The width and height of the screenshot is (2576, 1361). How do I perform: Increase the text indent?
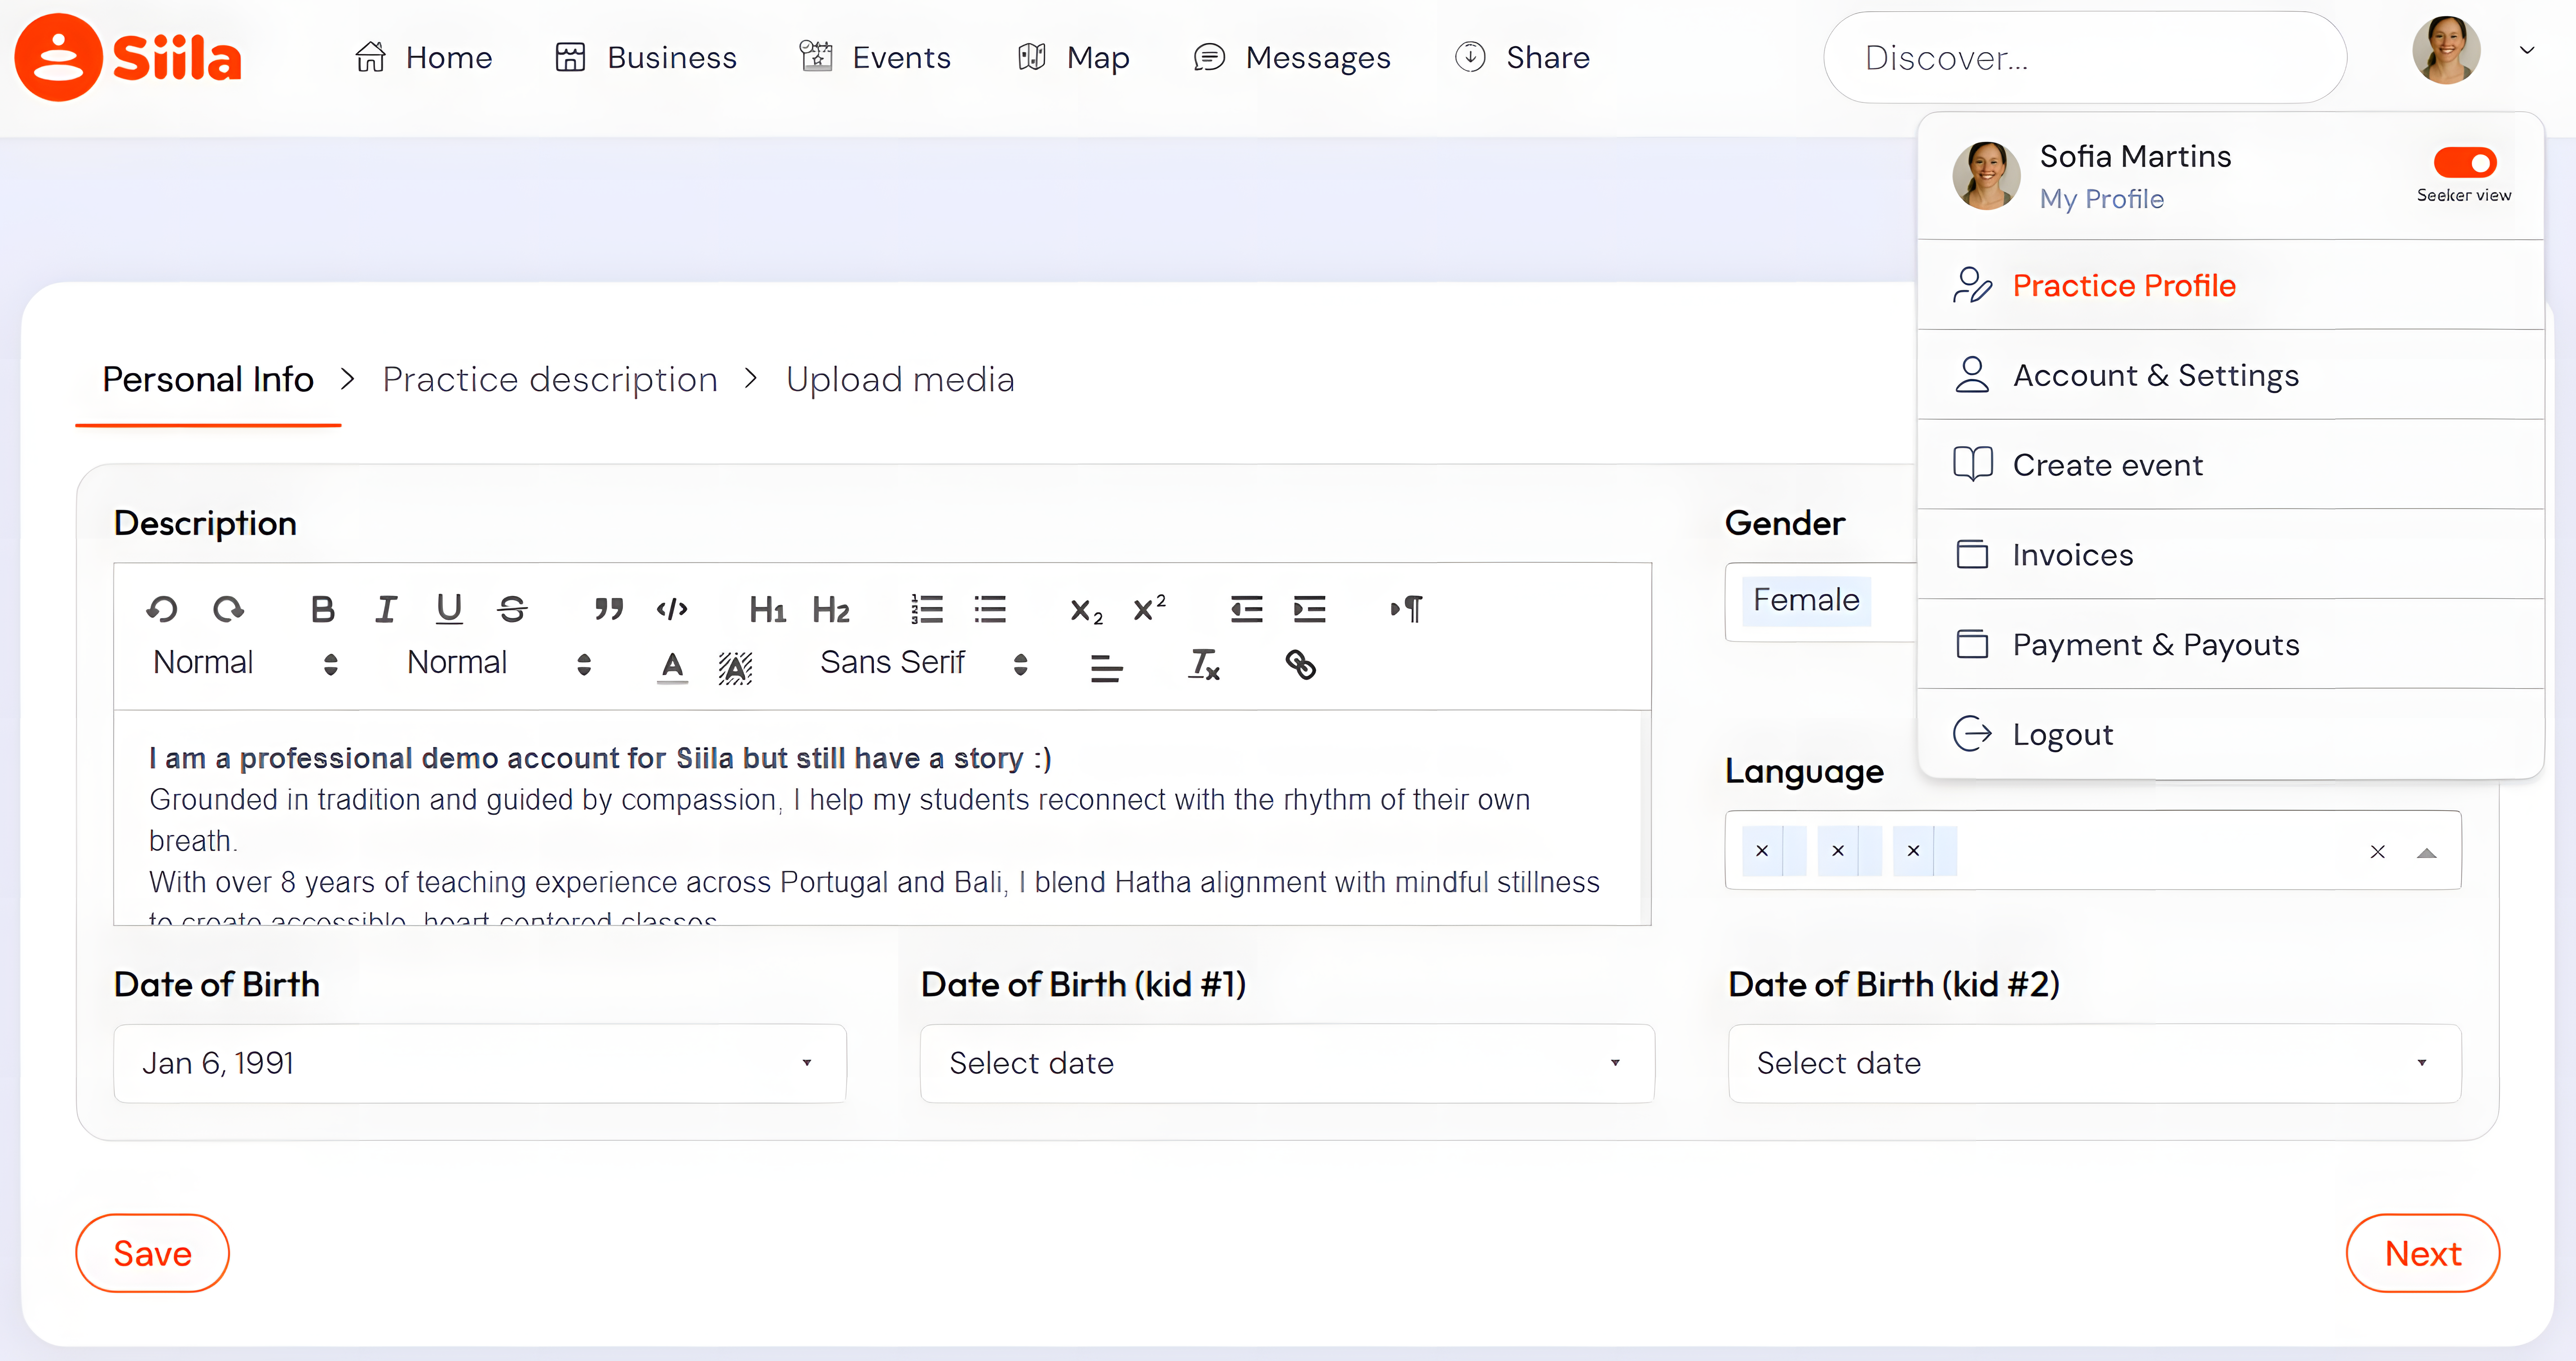tap(1309, 609)
